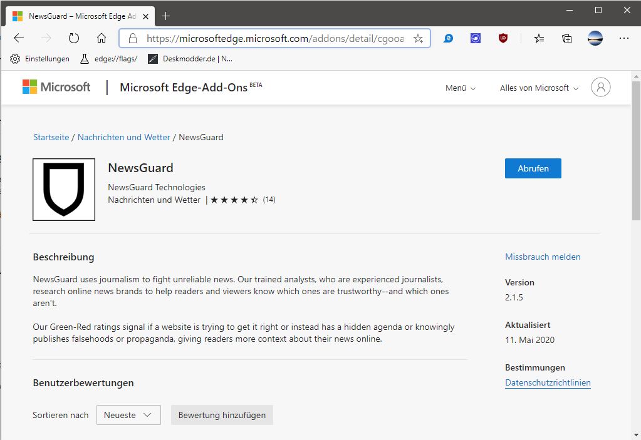Expand the Alles von Microsoft dropdown
This screenshot has width=641, height=440.
539,88
